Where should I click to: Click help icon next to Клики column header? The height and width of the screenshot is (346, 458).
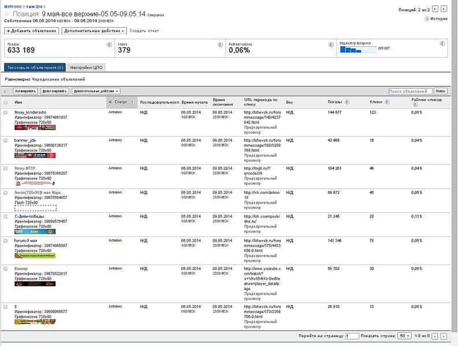pos(387,102)
